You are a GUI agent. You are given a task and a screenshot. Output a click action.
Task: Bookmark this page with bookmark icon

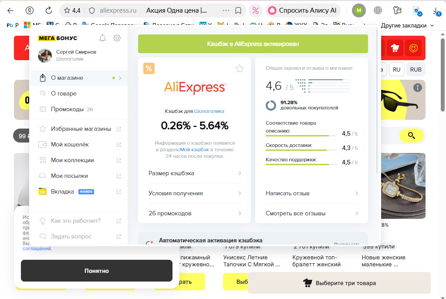[238, 11]
